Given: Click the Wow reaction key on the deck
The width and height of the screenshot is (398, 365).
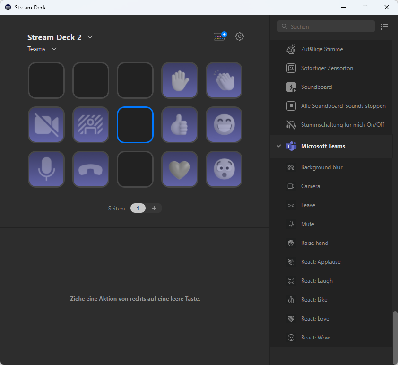Looking at the screenshot, I should click(x=224, y=169).
